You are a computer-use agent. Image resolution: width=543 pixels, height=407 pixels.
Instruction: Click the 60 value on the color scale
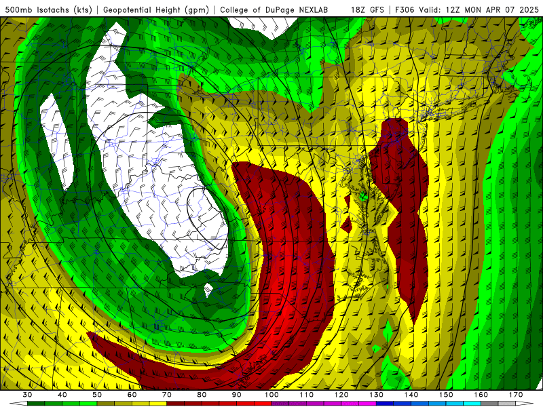[132, 395]
